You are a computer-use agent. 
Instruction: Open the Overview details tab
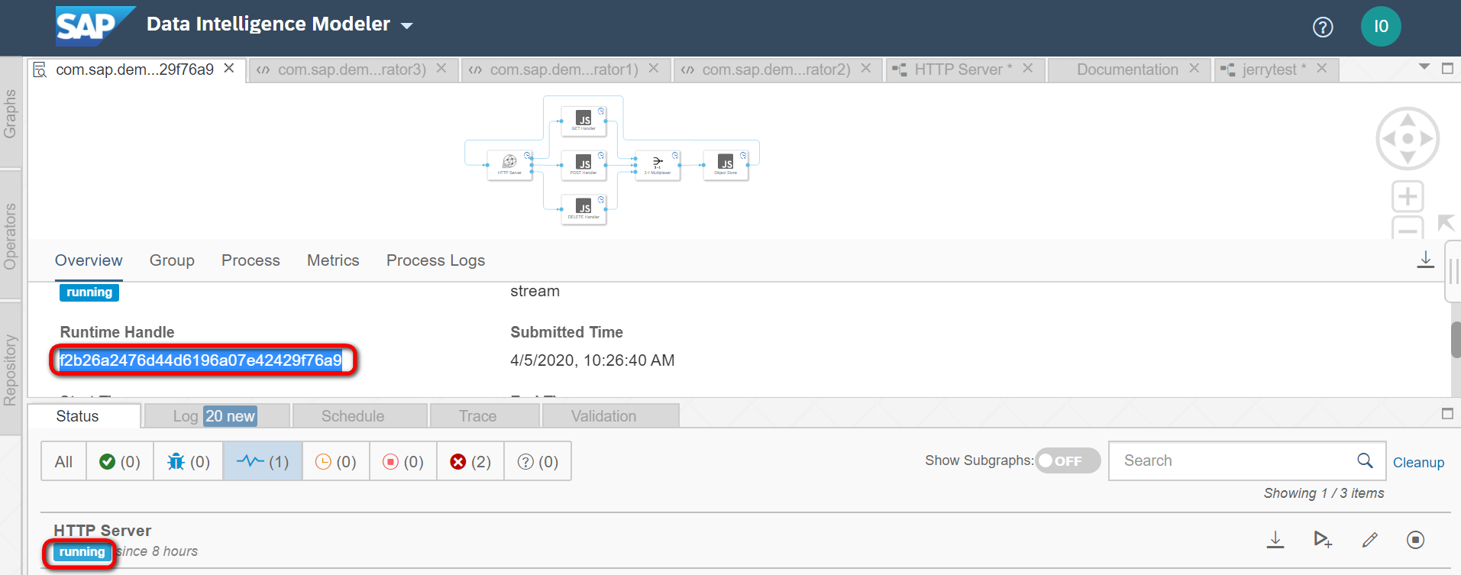(89, 260)
